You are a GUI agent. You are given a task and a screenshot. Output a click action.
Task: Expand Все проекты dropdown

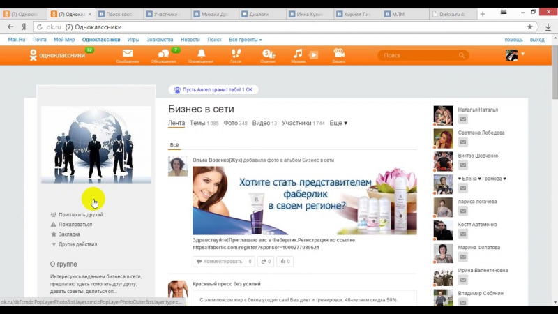click(246, 40)
